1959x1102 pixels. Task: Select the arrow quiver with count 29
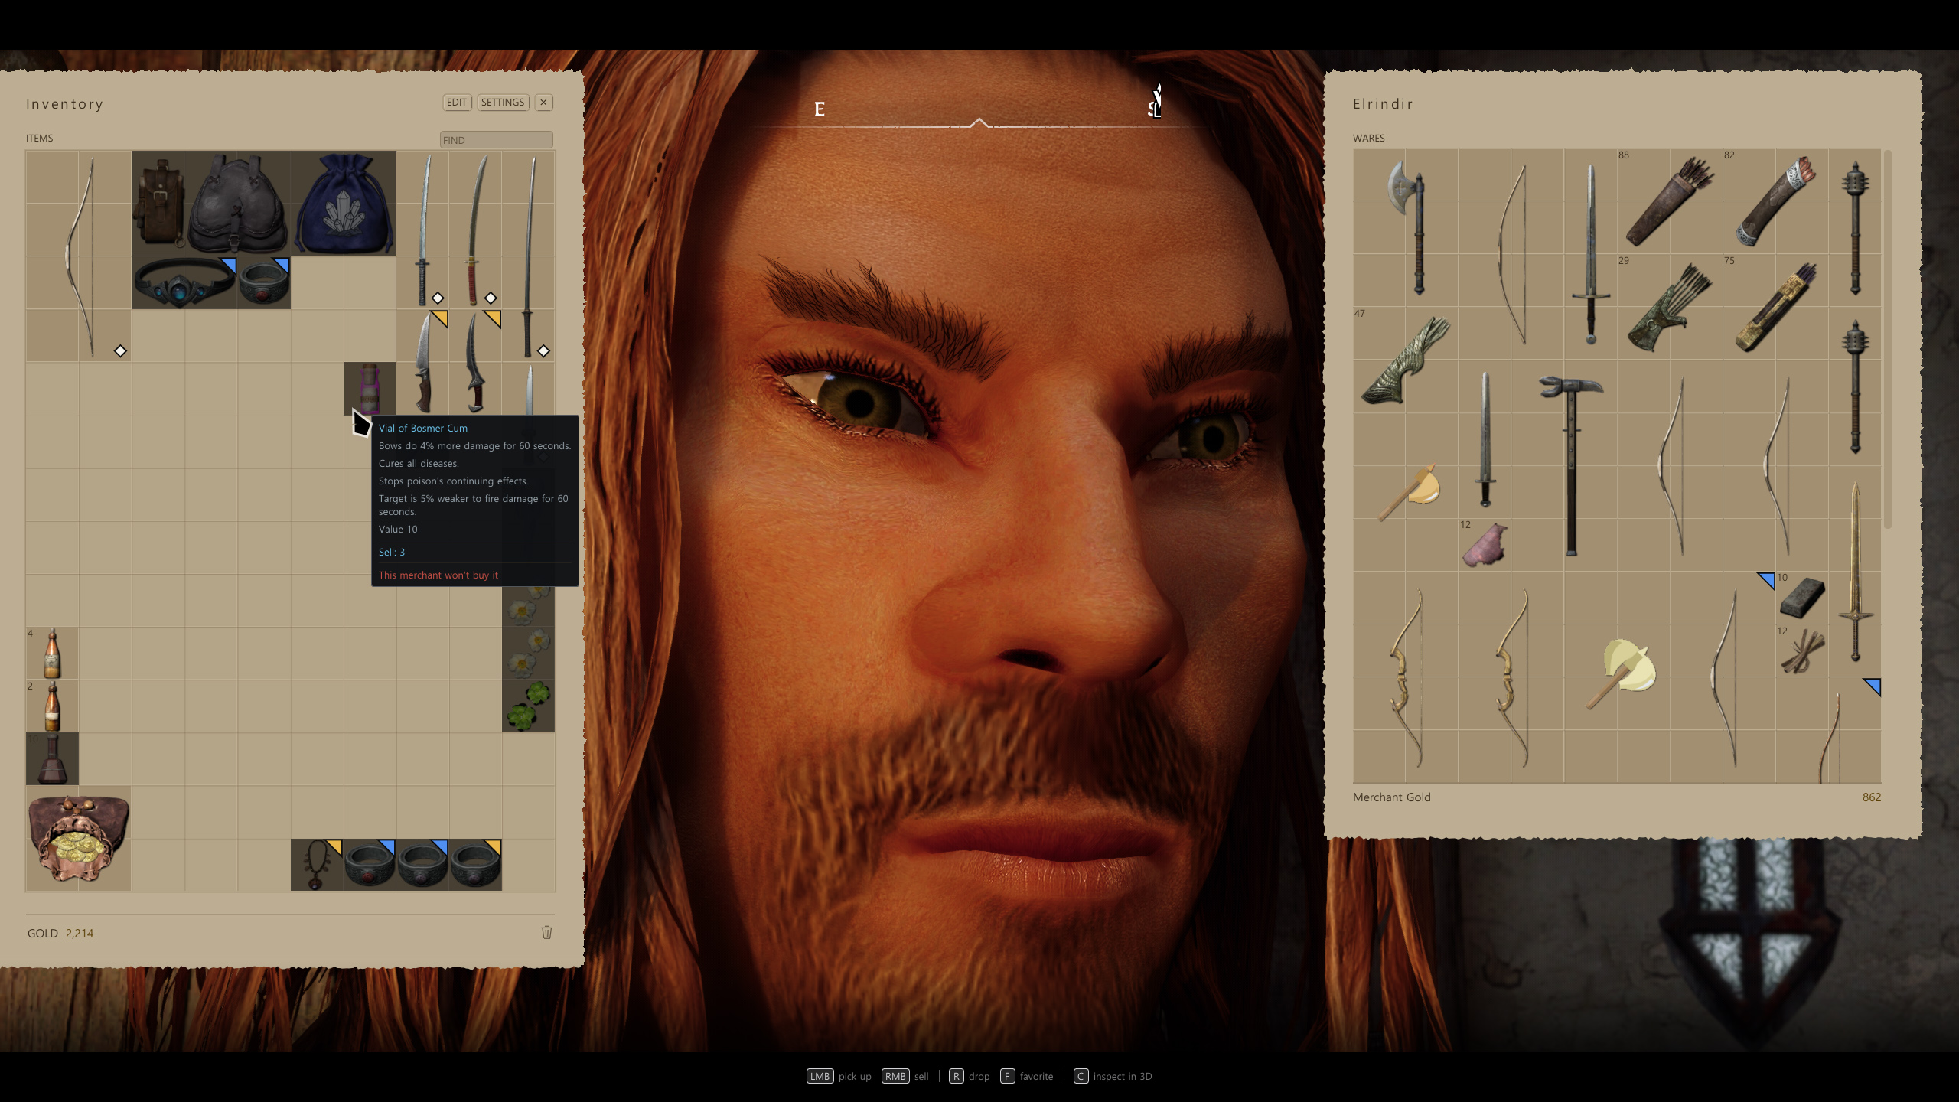tap(1670, 308)
